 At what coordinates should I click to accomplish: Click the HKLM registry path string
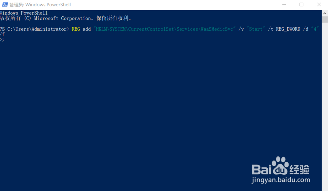pos(164,29)
